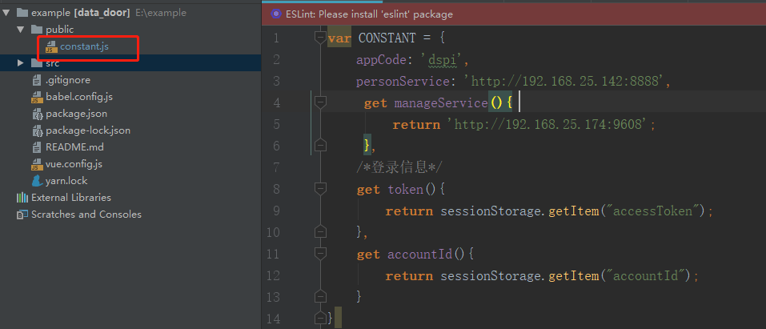Click the vue.config.js file icon
This screenshot has height=329, width=766.
pyautogui.click(x=38, y=164)
